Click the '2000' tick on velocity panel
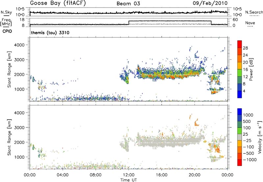Viewport: 263px width, 182px height. (x=19, y=142)
